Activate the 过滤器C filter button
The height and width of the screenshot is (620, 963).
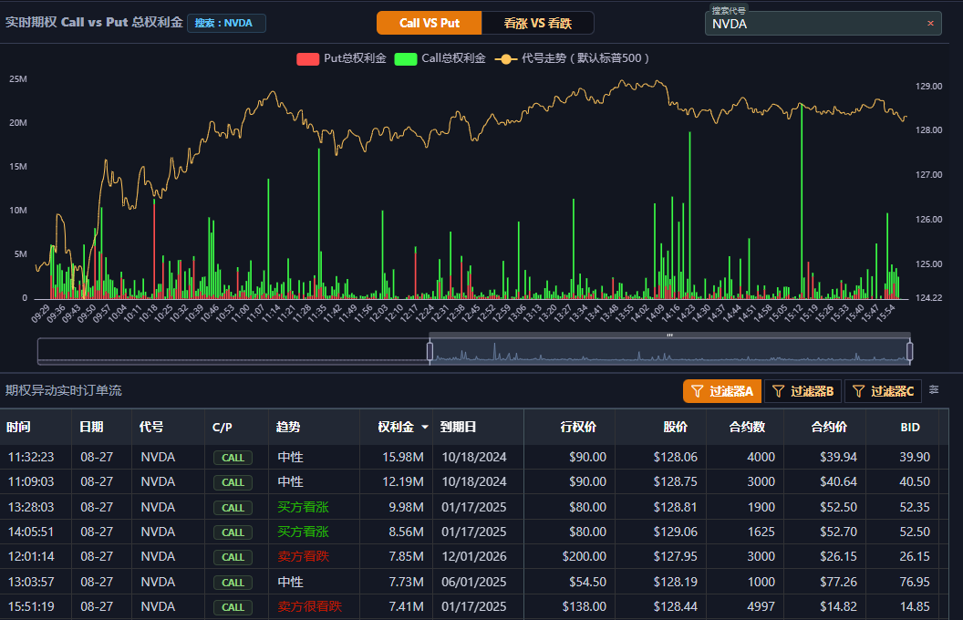pos(883,391)
